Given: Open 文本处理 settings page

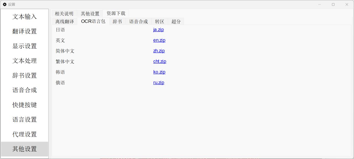Looking at the screenshot, I should pos(25,61).
